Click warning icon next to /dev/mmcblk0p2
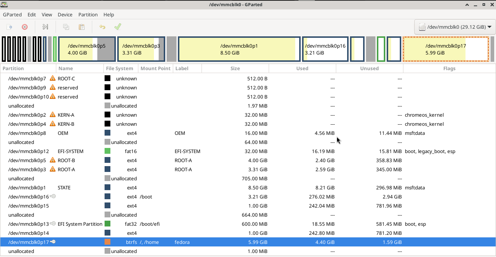Image resolution: width=496 pixels, height=257 pixels. click(53, 115)
